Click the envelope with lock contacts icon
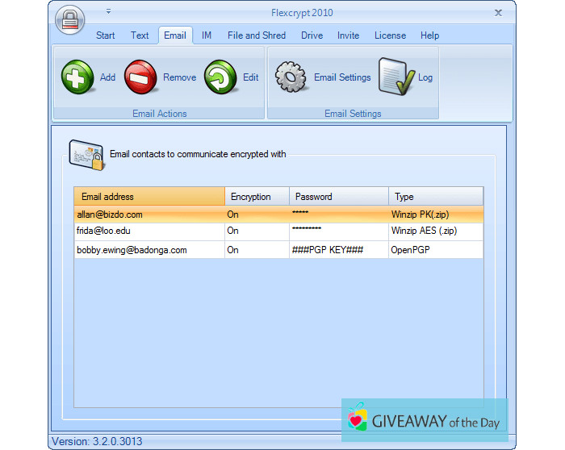Image resolution: width=565 pixels, height=450 pixels. tap(86, 155)
